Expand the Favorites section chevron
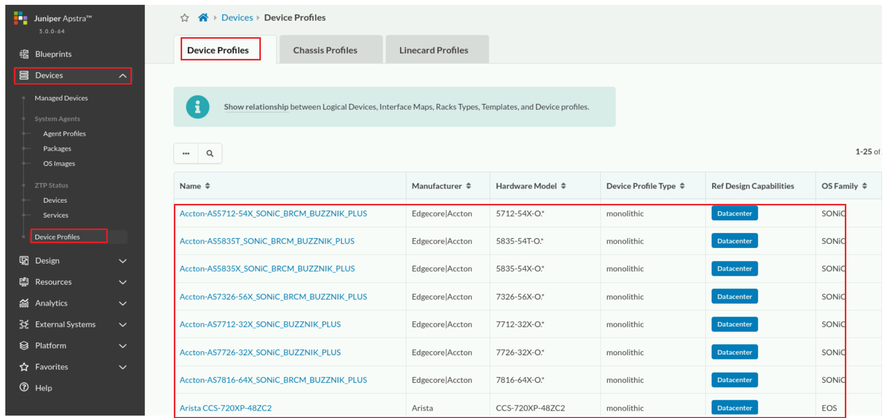The width and height of the screenshot is (883, 418). (x=122, y=367)
